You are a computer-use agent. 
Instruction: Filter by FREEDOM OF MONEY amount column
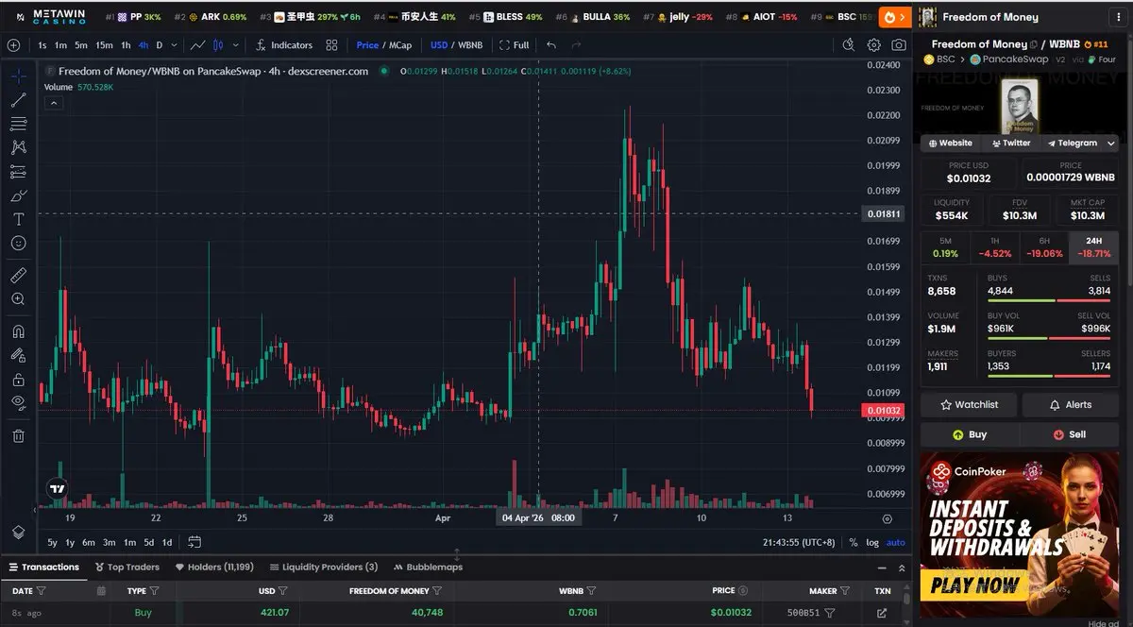(437, 590)
